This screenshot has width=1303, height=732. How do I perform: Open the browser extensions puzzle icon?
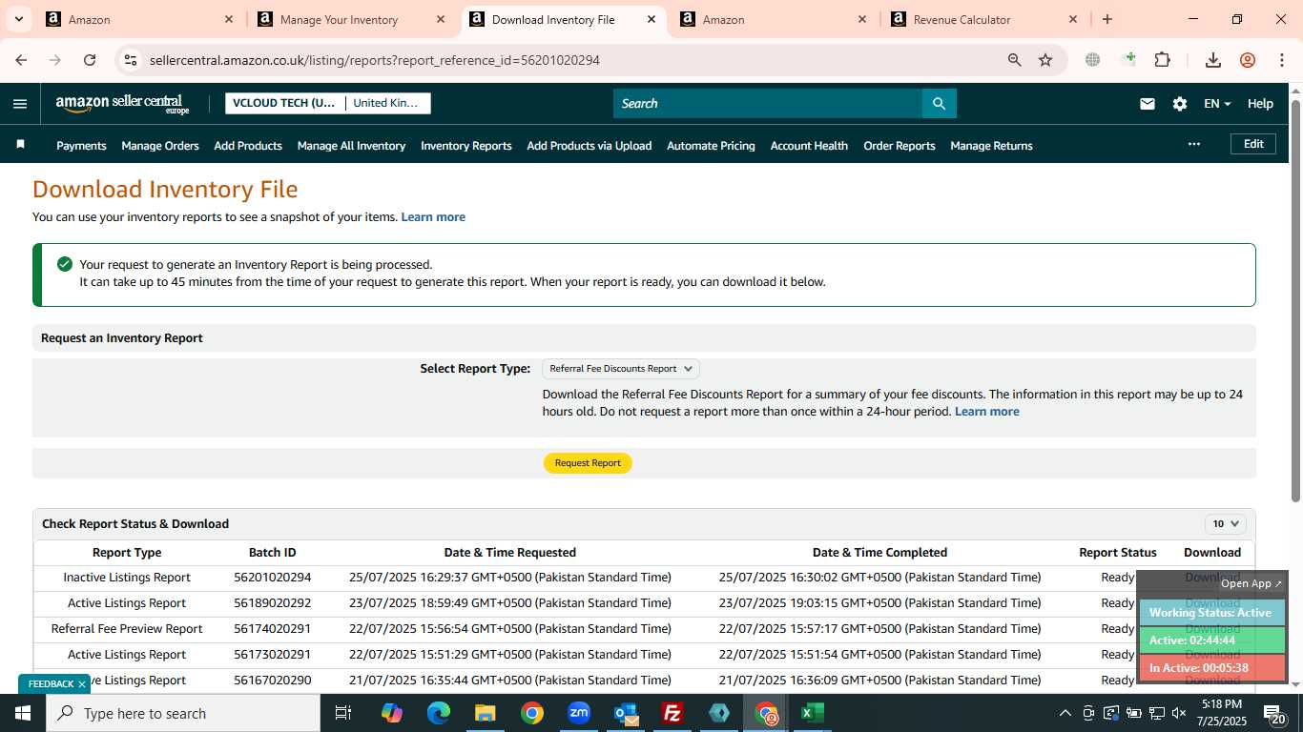click(x=1162, y=60)
